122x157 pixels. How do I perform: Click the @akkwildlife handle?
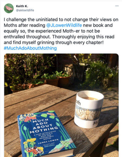click(x=25, y=10)
